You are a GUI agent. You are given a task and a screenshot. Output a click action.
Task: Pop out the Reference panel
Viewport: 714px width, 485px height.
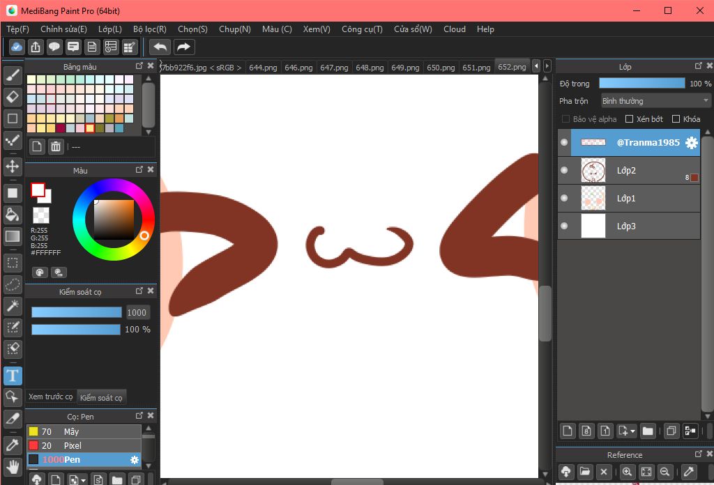[x=699, y=454]
